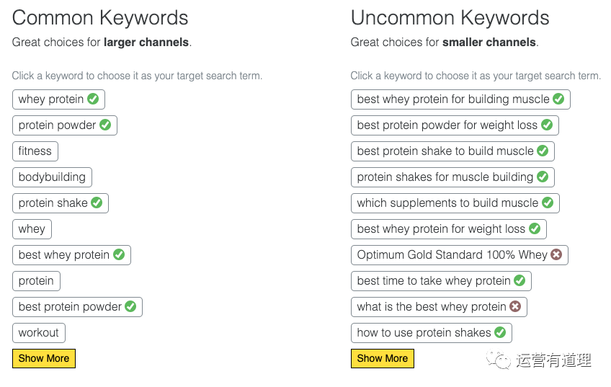Select the 'fitness' keyword tag

pos(35,151)
